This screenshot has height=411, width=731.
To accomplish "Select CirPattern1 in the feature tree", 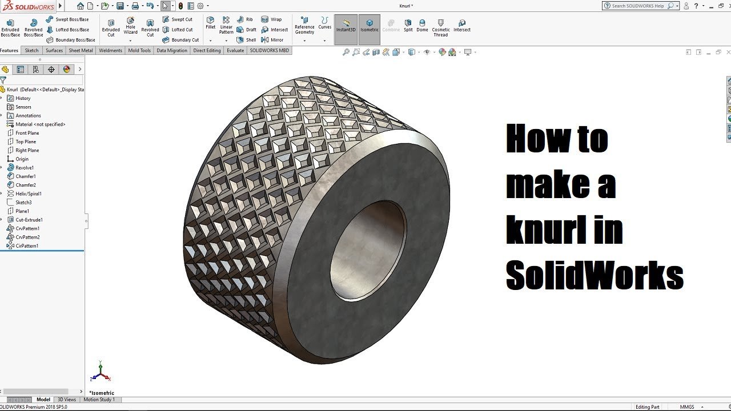I will 26,246.
